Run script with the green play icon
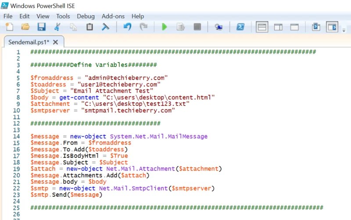This screenshot has width=351, height=220. click(x=165, y=27)
